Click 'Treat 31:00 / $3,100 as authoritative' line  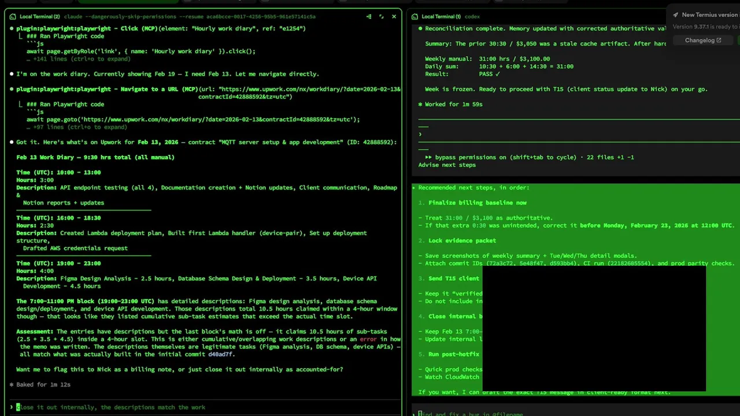pyautogui.click(x=486, y=218)
